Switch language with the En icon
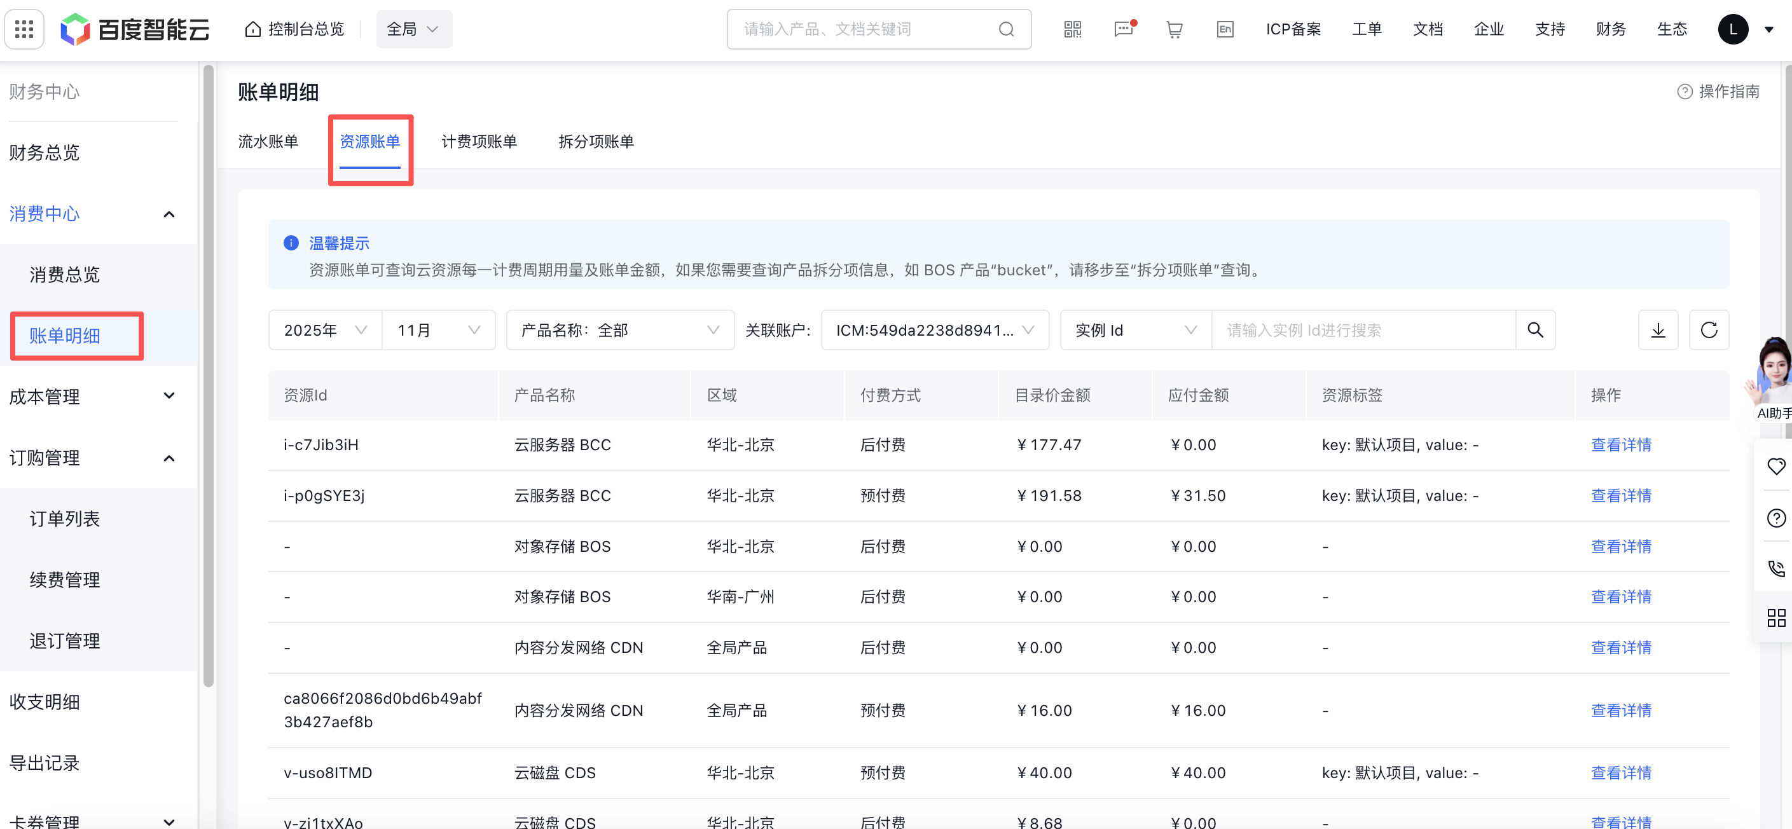This screenshot has width=1792, height=829. pyautogui.click(x=1225, y=29)
